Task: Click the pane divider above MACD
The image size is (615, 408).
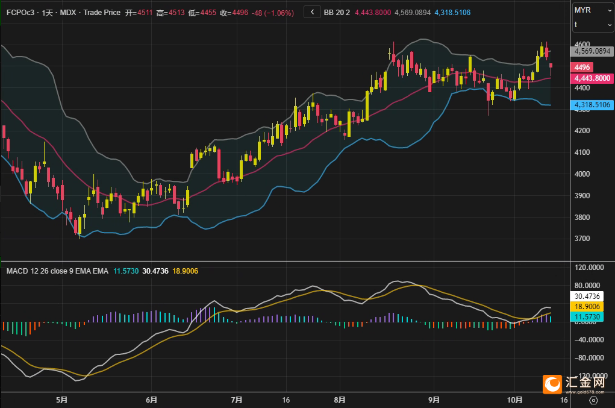Action: [284, 262]
